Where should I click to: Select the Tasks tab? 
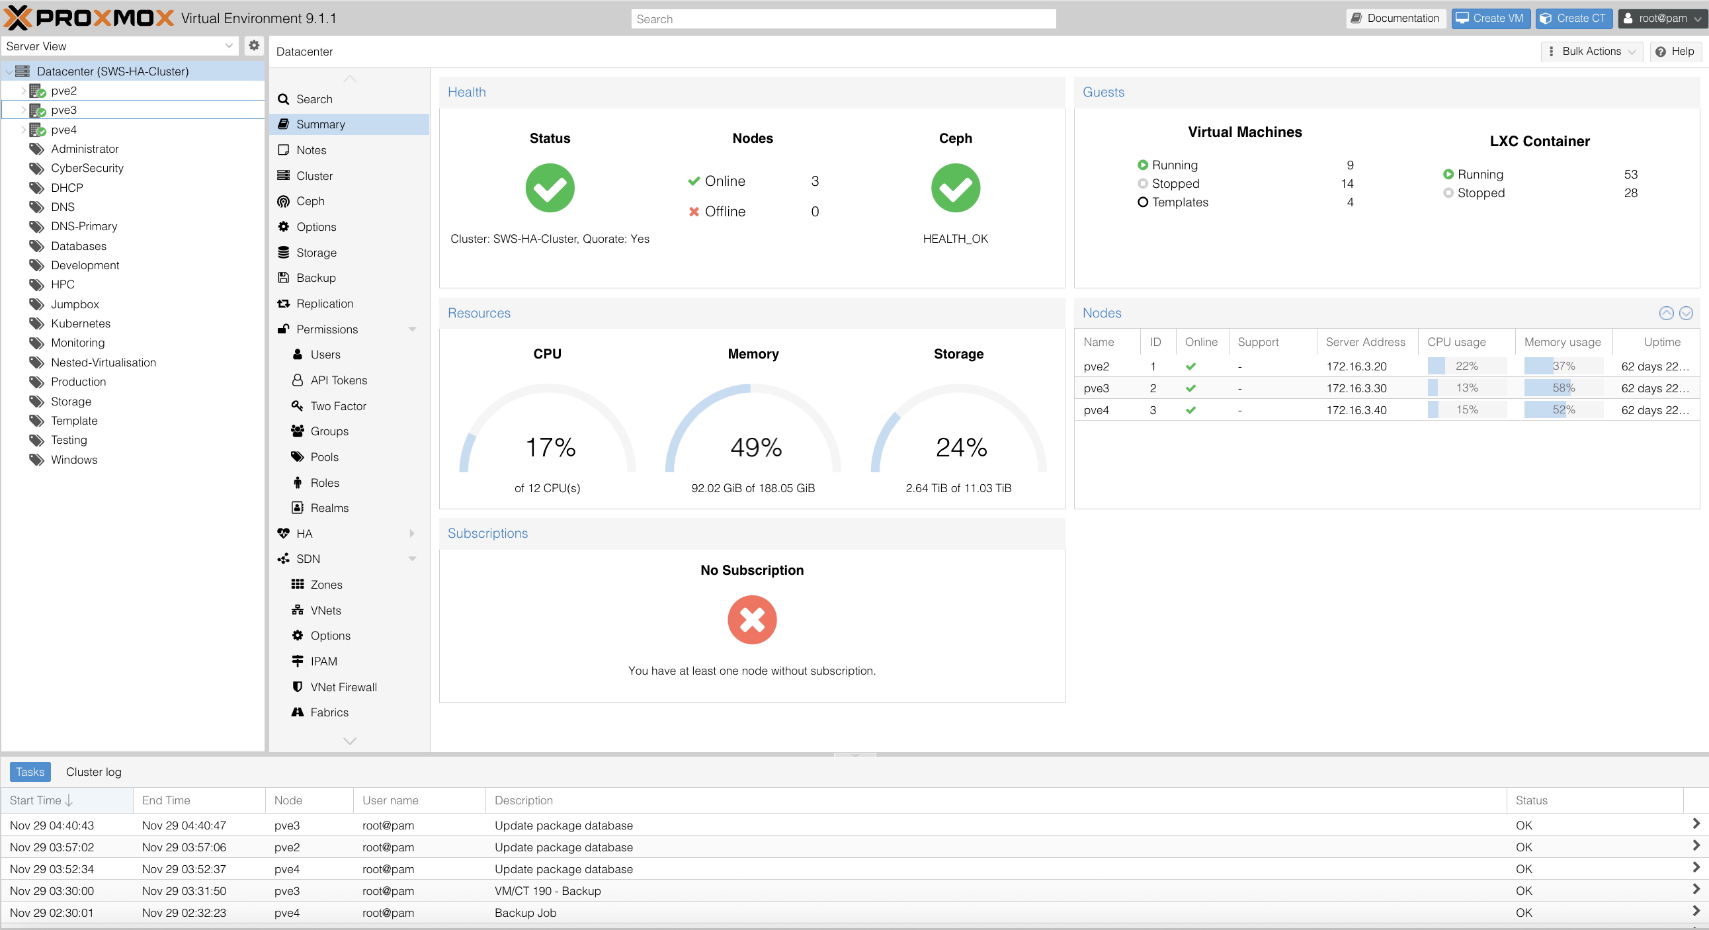pos(30,772)
